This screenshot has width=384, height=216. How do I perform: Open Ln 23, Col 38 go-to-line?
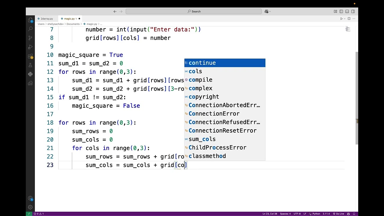pos(270,214)
